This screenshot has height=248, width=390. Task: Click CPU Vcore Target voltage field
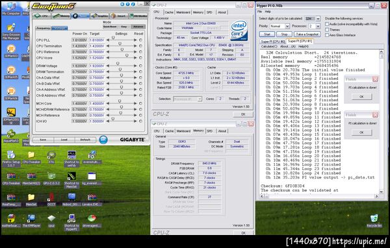(x=96, y=58)
